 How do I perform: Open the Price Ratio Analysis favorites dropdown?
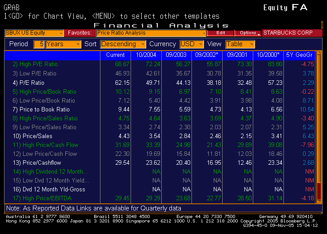click(151, 33)
